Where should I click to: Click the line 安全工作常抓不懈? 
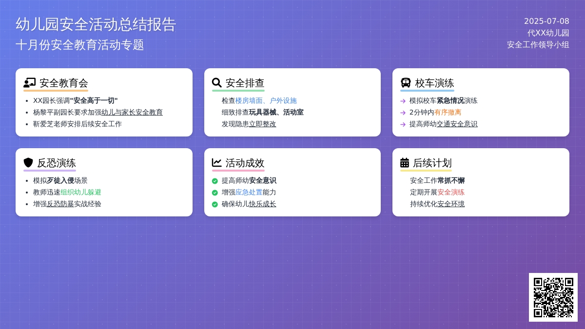[x=437, y=180]
